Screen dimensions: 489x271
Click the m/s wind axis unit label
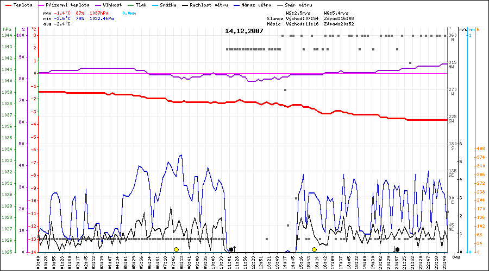point(463,30)
